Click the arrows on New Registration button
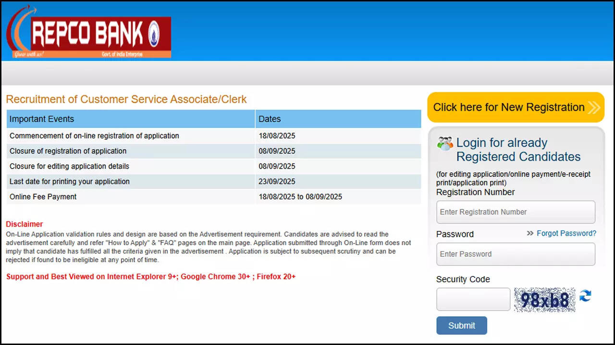Image resolution: width=615 pixels, height=345 pixels. click(x=594, y=107)
